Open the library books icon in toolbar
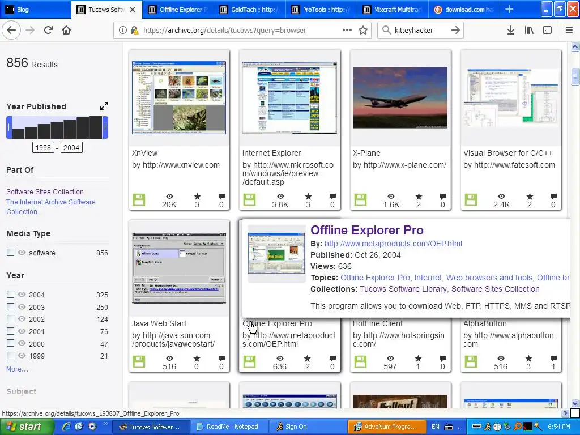This screenshot has height=435, width=580. [529, 31]
